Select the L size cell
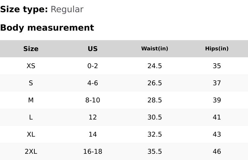This screenshot has height=160, width=248. 31,117
